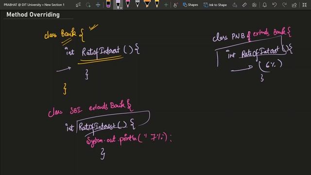Exit full screen mode

pyautogui.click(x=305, y=5)
